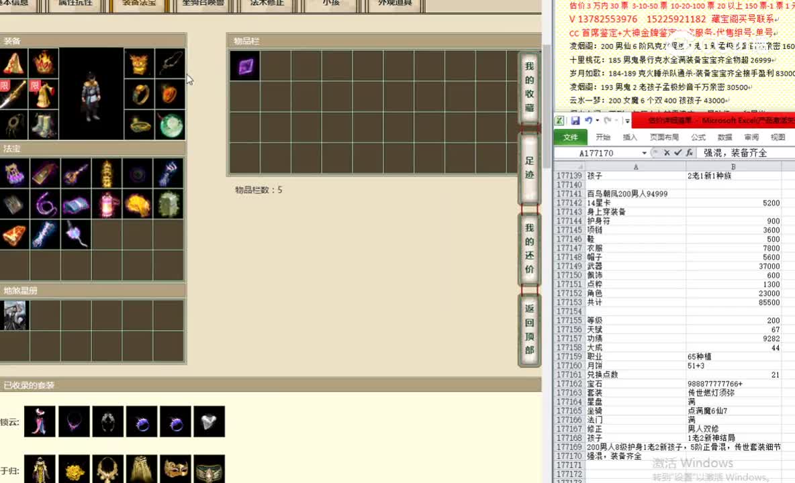Inspect the lute talisman in 法宝 panel
This screenshot has height=483, width=795.
pos(76,173)
